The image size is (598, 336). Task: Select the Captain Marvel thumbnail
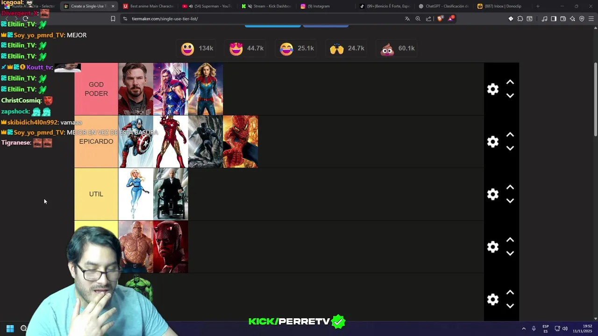point(206,89)
